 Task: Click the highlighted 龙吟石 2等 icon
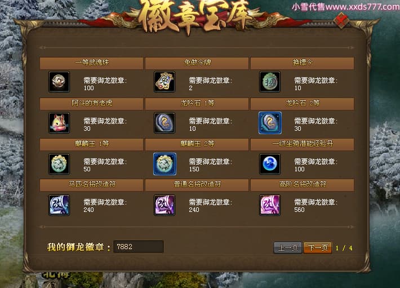(x=270, y=123)
